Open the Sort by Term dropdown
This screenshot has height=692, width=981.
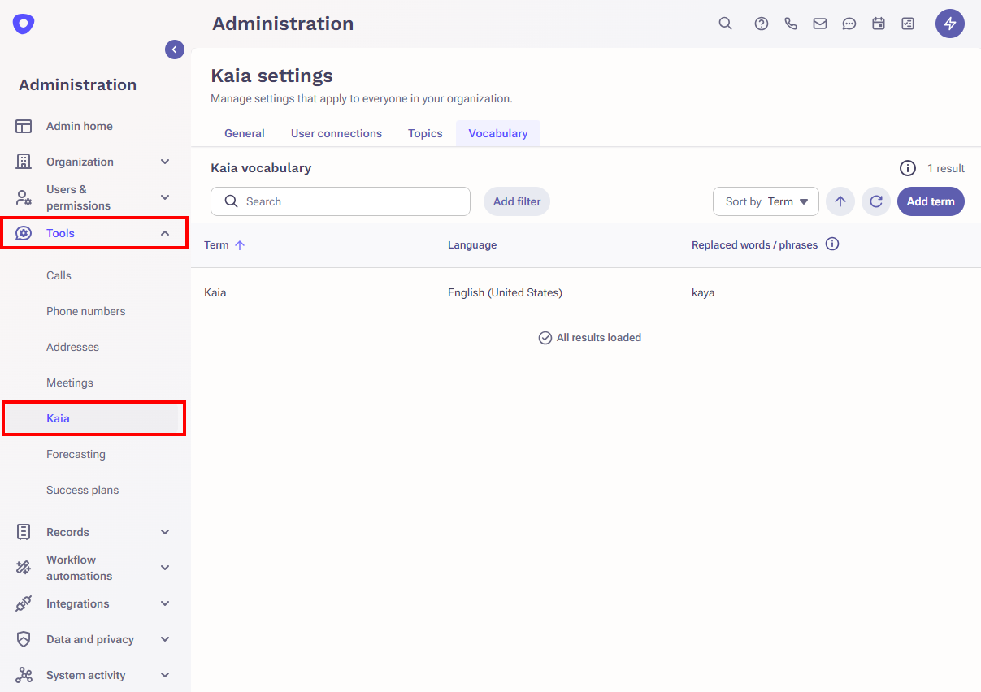coord(765,201)
